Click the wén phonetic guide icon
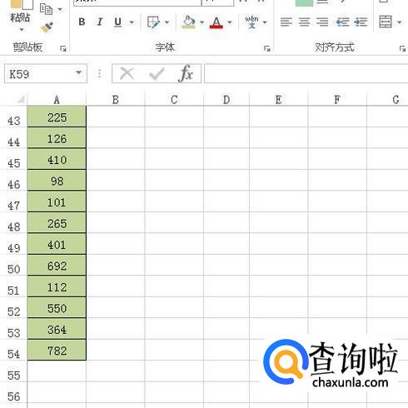Viewport: 408px width, 408px height. (x=251, y=22)
